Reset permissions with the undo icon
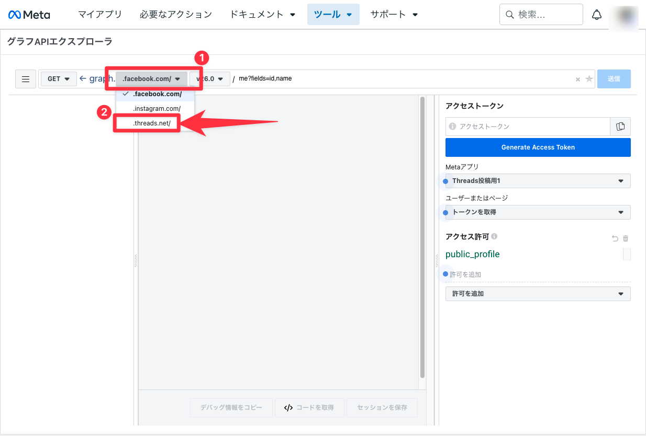Viewport: 646px width, 436px height. [x=615, y=238]
